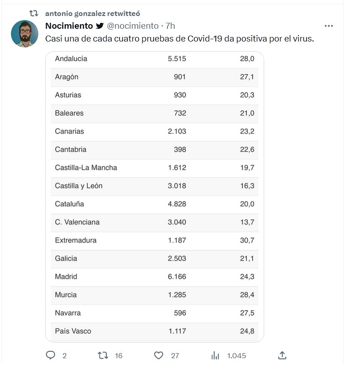
Task: Click the reply speech bubble icon
Action: coord(51,355)
